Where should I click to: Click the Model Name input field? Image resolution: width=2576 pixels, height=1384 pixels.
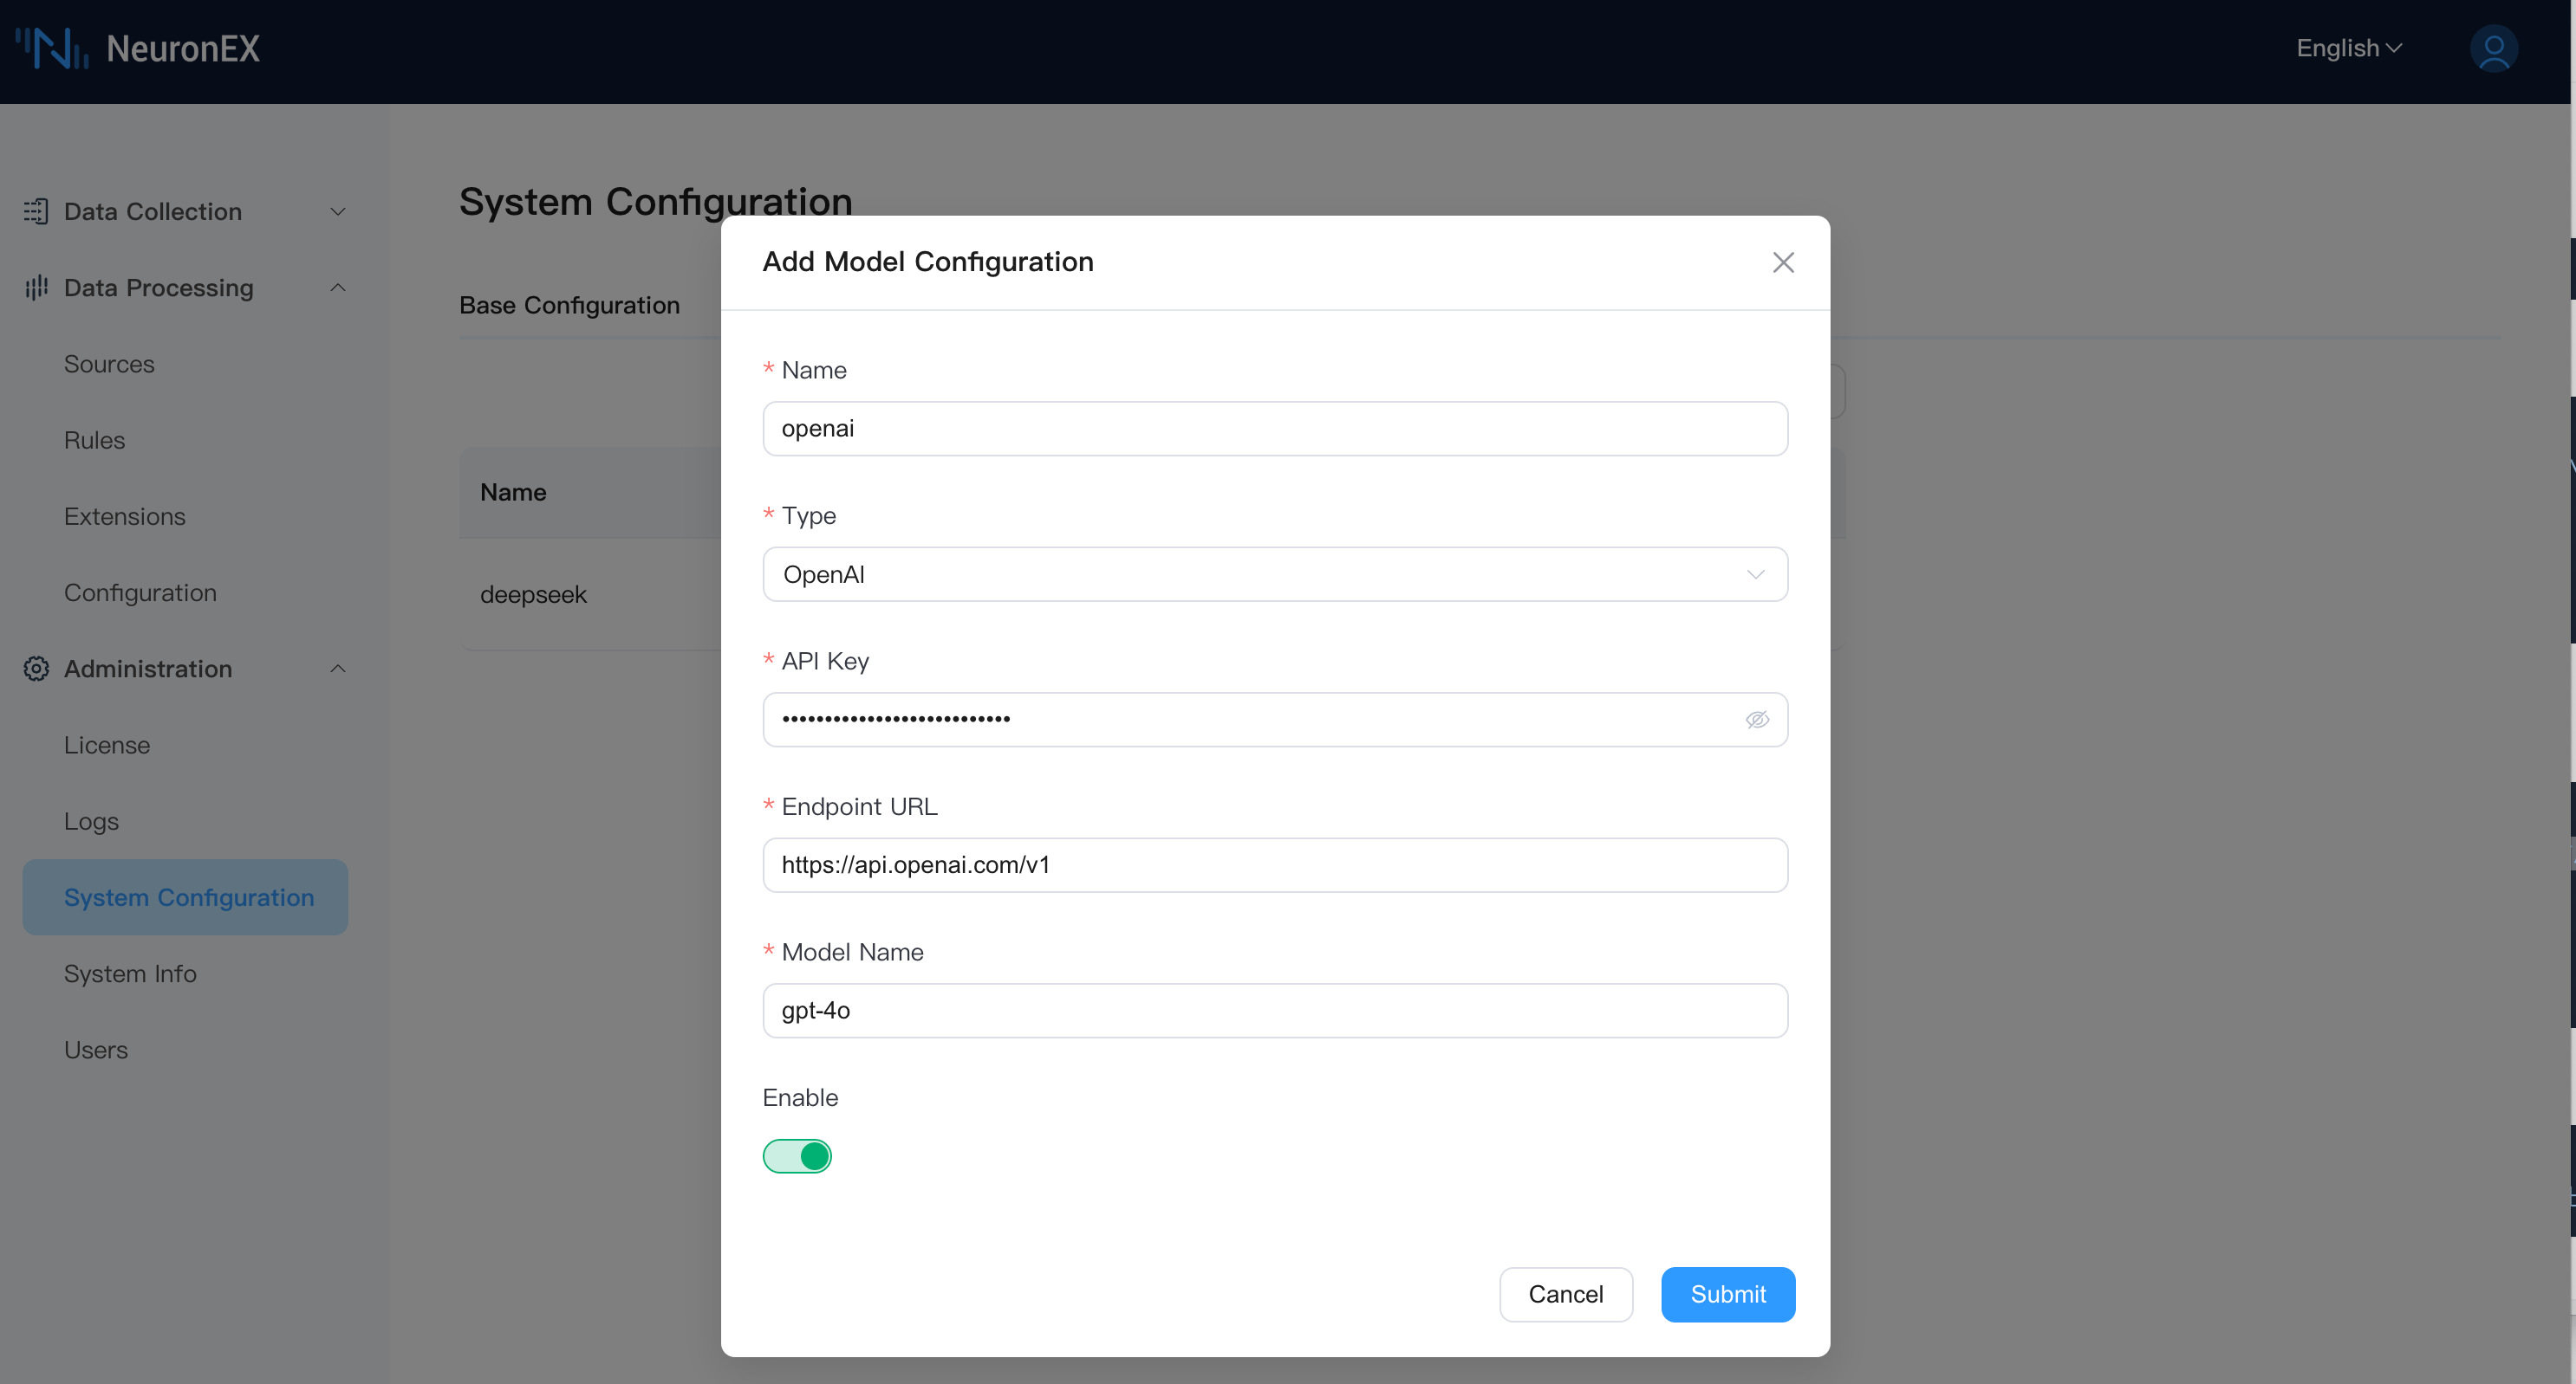point(1274,1010)
